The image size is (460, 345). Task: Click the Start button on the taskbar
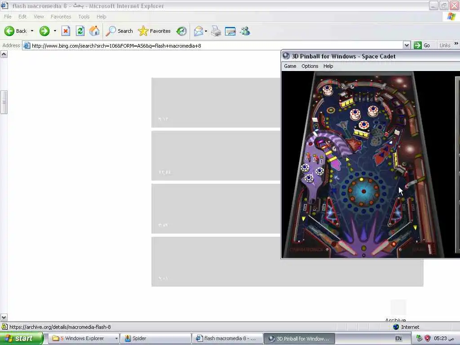(x=22, y=339)
